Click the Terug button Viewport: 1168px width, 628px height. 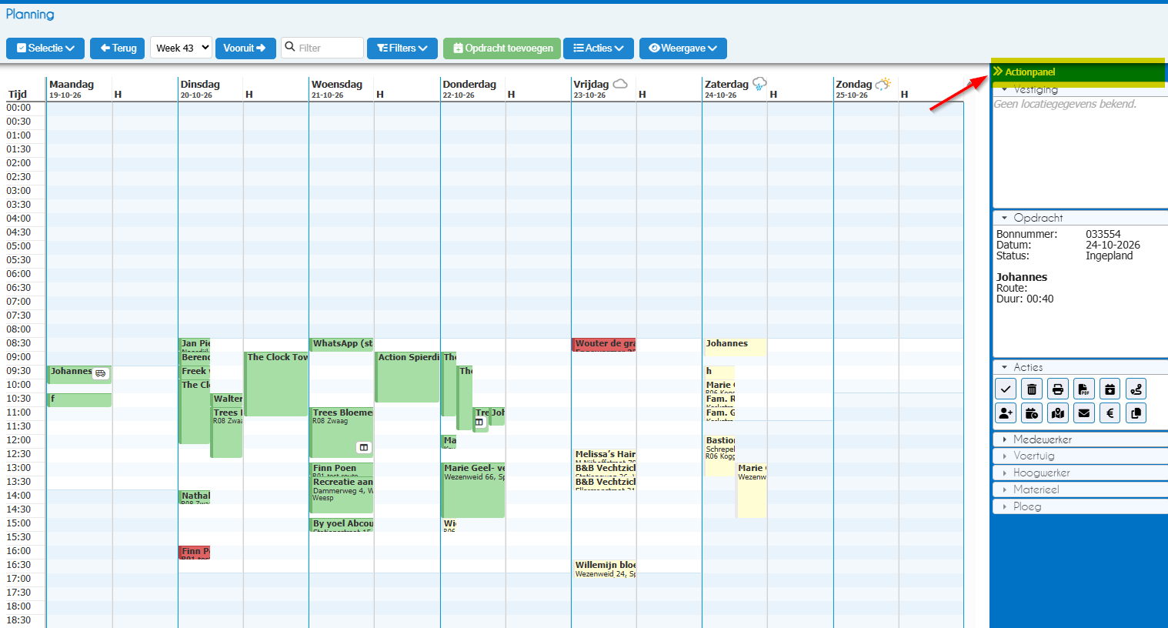[117, 48]
